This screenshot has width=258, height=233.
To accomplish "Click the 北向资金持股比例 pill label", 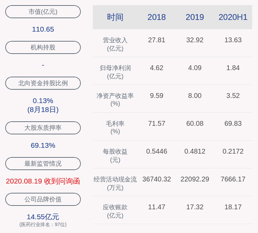I will click(x=43, y=83).
